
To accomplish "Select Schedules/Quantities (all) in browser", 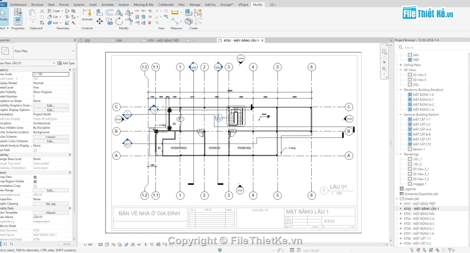I will pyautogui.click(x=421, y=194).
